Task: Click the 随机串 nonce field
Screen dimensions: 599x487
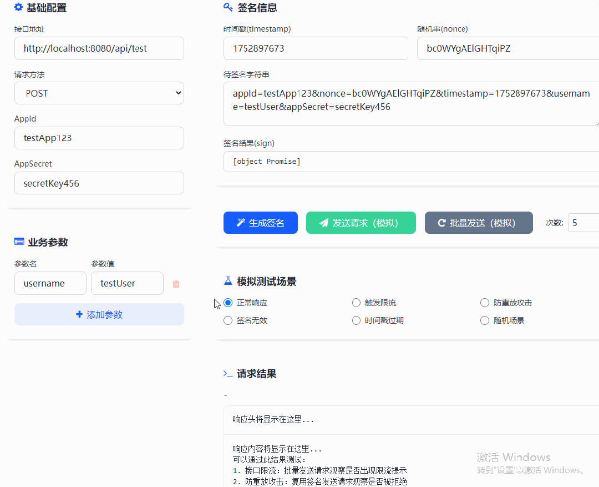Action: coord(508,48)
